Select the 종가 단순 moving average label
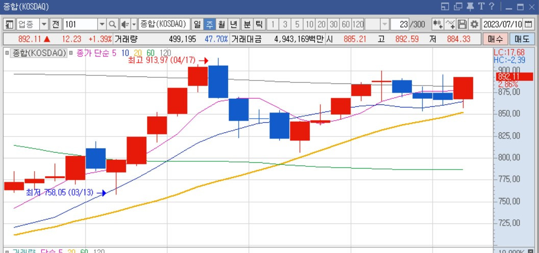The width and height of the screenshot is (539, 253). (x=92, y=53)
